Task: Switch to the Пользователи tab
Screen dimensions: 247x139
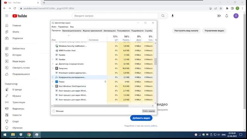Action: [123, 31]
